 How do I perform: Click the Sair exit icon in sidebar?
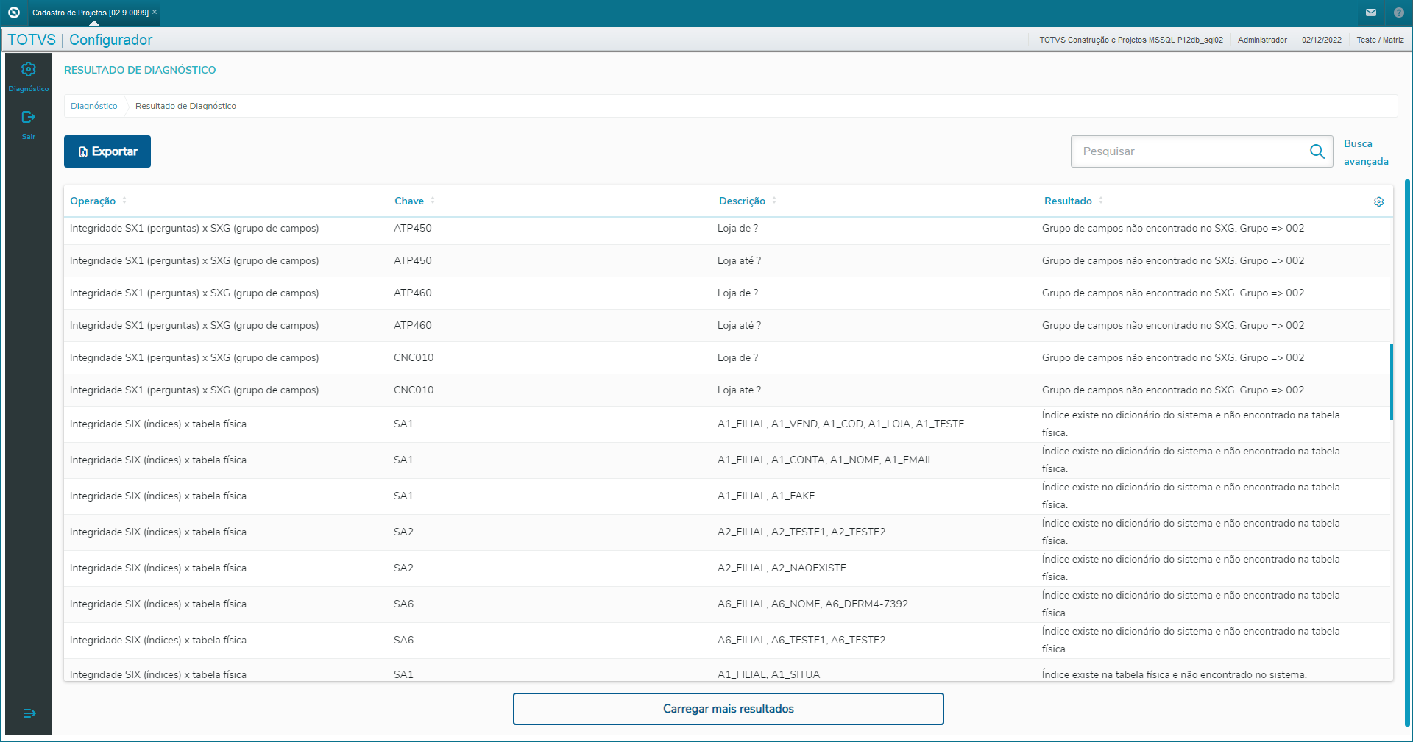pyautogui.click(x=29, y=117)
